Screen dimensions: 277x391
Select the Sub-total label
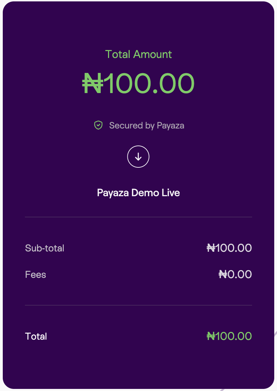45,248
